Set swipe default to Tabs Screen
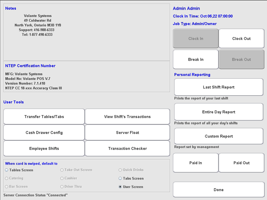The width and height of the screenshot is (267, 200). [120, 178]
